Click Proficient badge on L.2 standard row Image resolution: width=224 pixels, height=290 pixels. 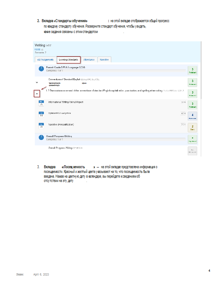click(192, 94)
